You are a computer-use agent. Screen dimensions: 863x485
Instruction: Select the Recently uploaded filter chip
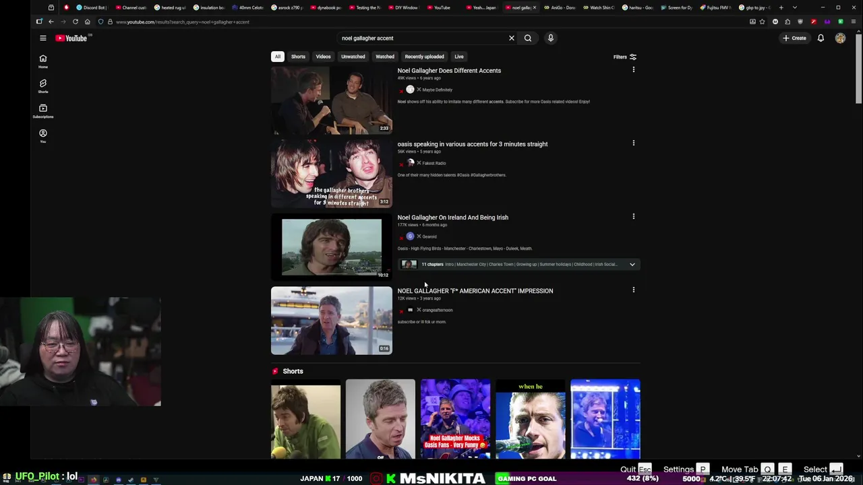[x=424, y=57]
